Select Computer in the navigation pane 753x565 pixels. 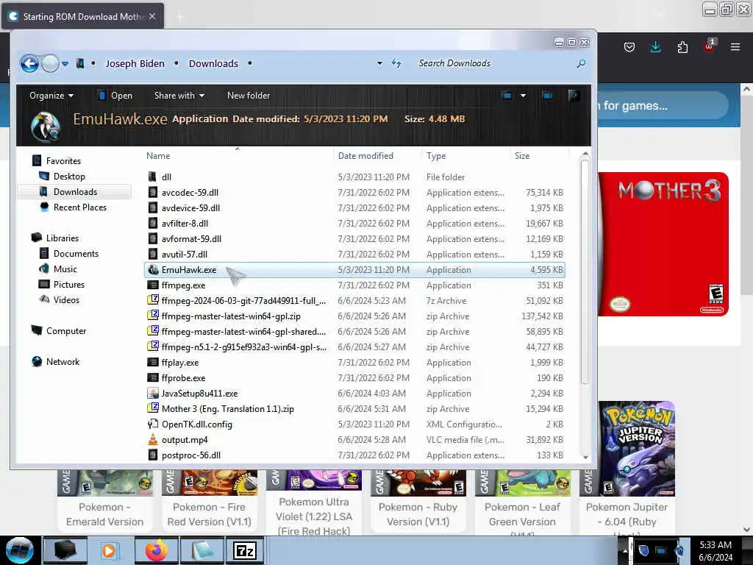click(x=65, y=330)
